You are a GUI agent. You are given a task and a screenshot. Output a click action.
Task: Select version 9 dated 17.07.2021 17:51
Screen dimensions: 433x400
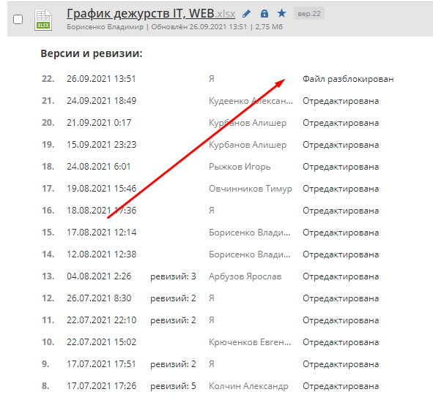coord(101,364)
